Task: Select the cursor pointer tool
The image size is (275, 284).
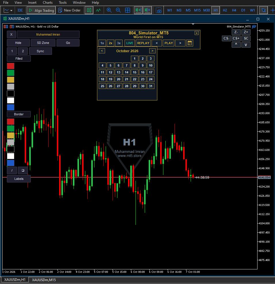Action: (x=264, y=10)
